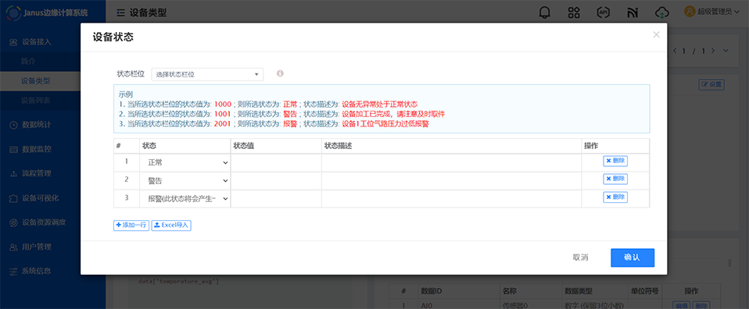Expand pagination chevron down arrow
The height and width of the screenshot is (309, 749).
coord(726,50)
